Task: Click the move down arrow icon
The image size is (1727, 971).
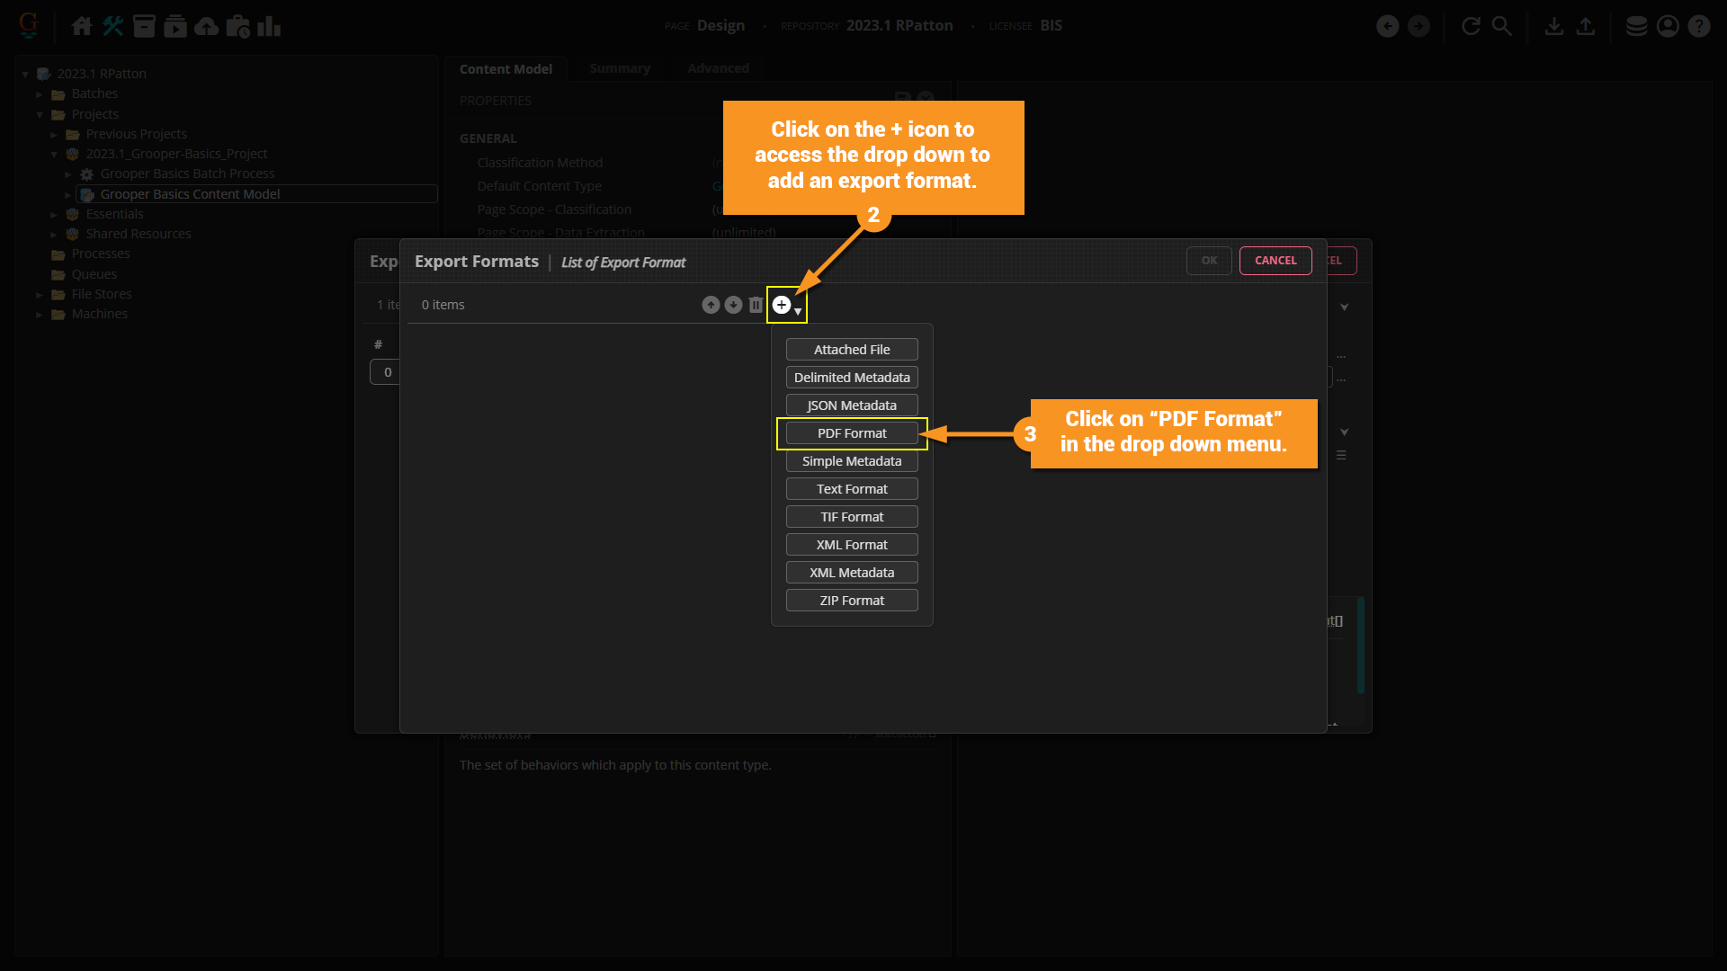Action: 733,305
